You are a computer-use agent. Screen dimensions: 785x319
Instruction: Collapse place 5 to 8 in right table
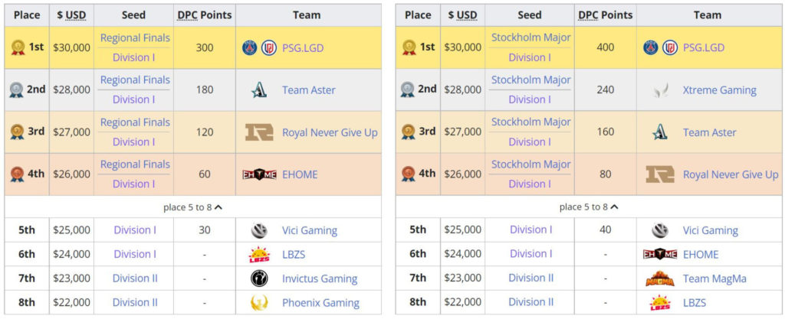coord(589,207)
